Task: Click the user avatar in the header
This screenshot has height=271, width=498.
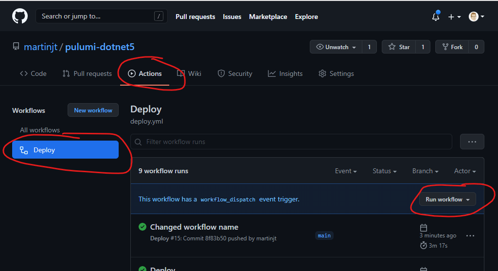Action: (x=474, y=17)
